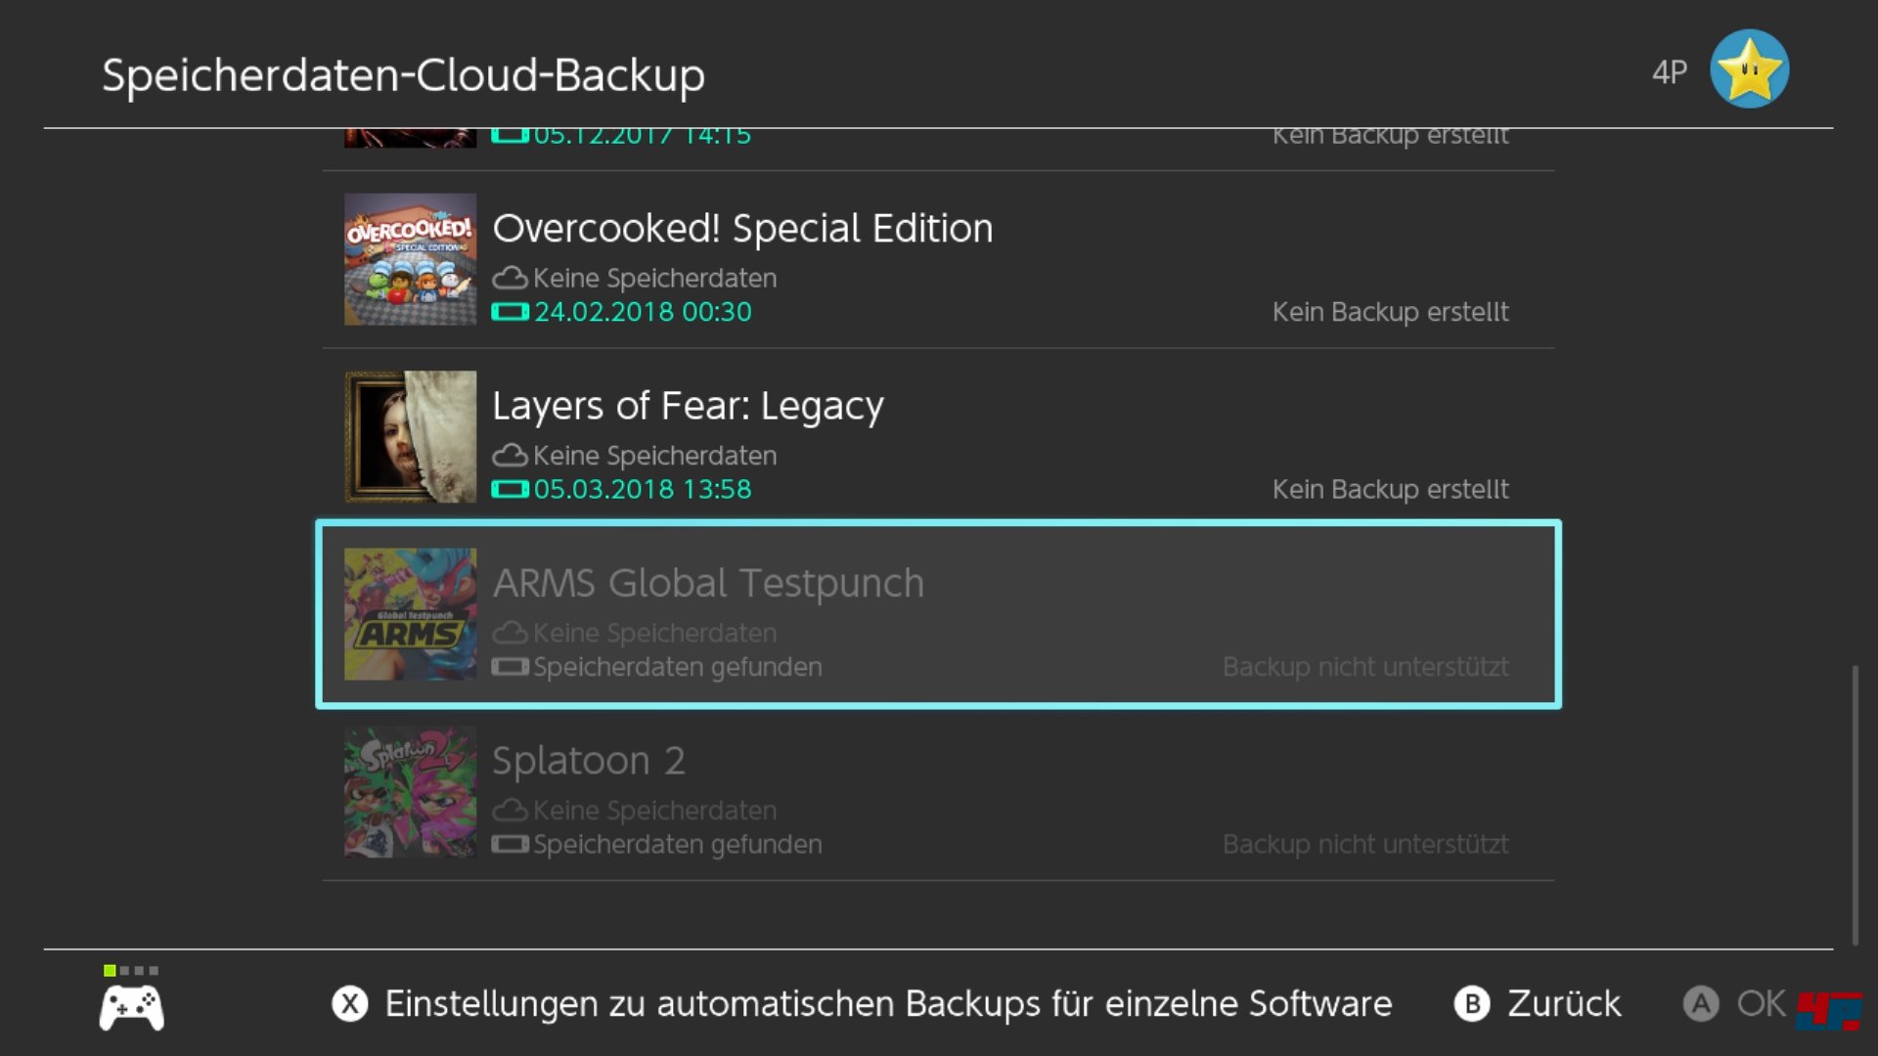Screen dimensions: 1878x1056
Task: Select the Splatoon 2 list entry
Action: click(x=937, y=792)
